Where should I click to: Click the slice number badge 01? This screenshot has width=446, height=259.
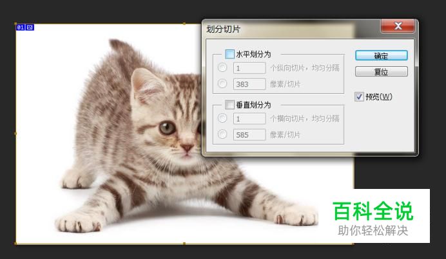[20, 27]
